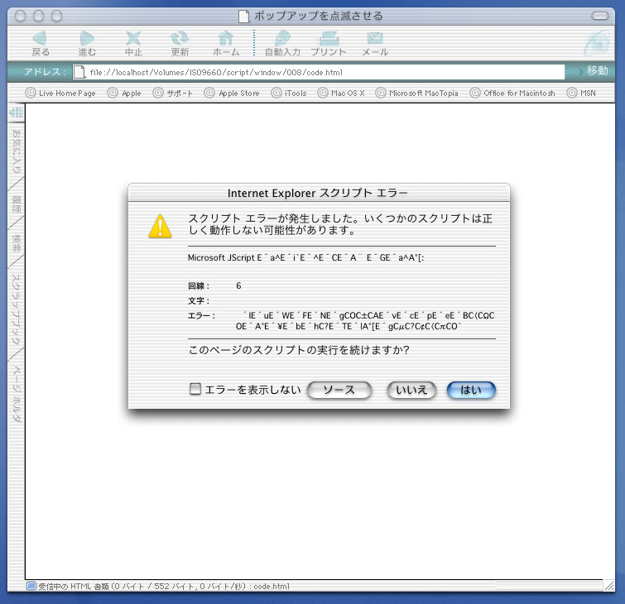The height and width of the screenshot is (604, 625).
Task: Open the 履歴 sidebar tab
Action: pos(16,204)
